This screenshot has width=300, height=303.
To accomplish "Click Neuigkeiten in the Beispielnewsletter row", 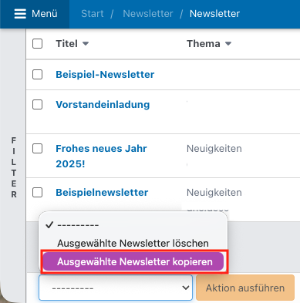I will 214,193.
